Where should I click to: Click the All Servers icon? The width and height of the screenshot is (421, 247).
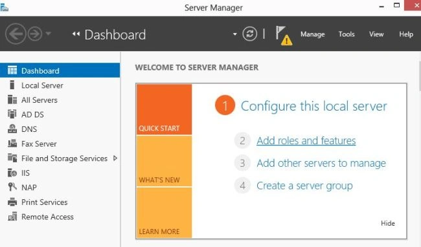coord(12,100)
